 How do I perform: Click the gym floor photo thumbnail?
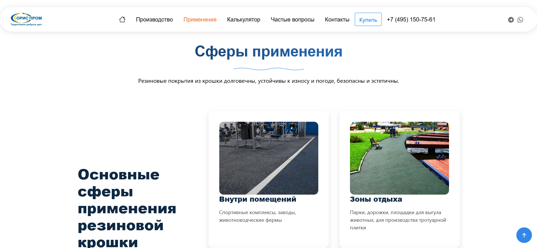tap(268, 158)
